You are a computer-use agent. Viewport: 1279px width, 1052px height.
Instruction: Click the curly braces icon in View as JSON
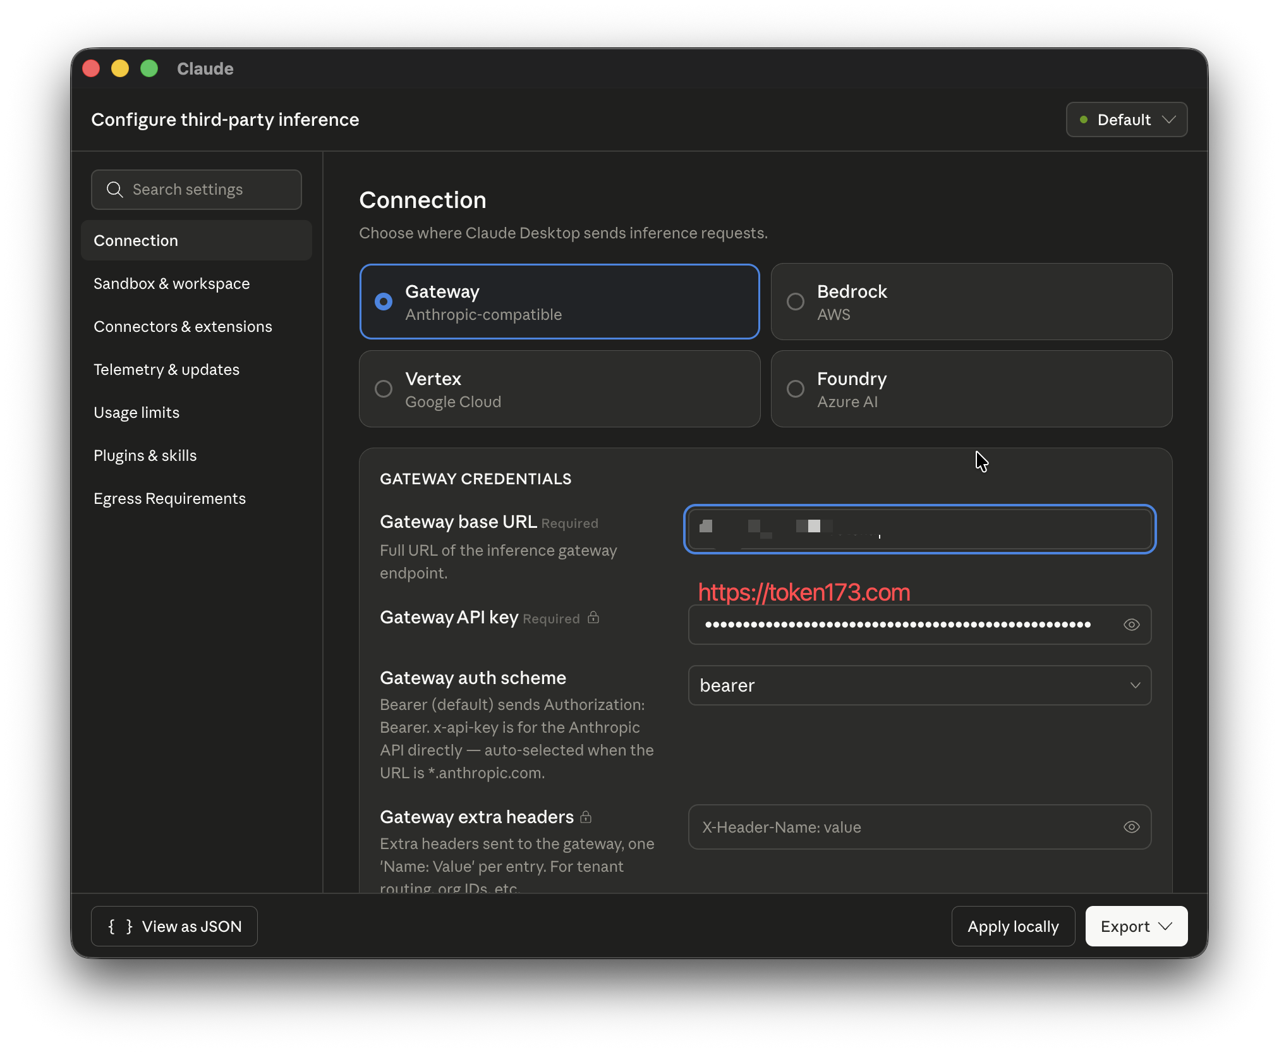point(120,926)
